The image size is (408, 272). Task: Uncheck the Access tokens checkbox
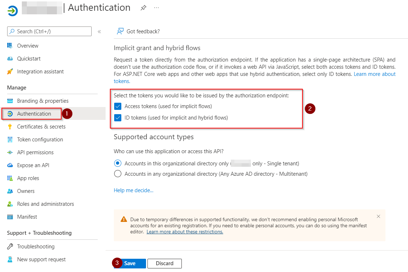click(x=118, y=106)
